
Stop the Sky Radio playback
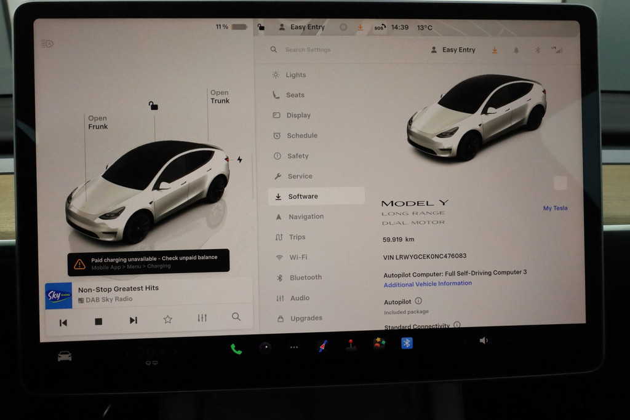coord(98,321)
